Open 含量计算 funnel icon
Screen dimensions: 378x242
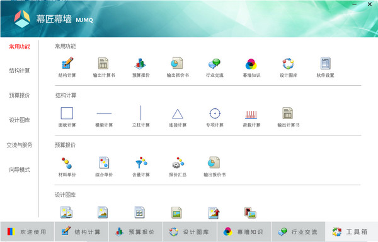(x=141, y=163)
